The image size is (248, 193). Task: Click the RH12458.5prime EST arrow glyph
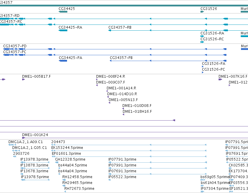pos(64,180)
